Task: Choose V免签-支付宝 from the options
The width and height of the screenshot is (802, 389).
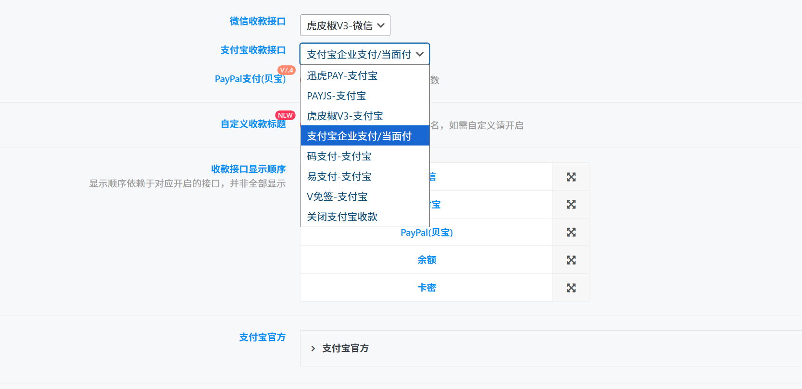Action: (337, 197)
